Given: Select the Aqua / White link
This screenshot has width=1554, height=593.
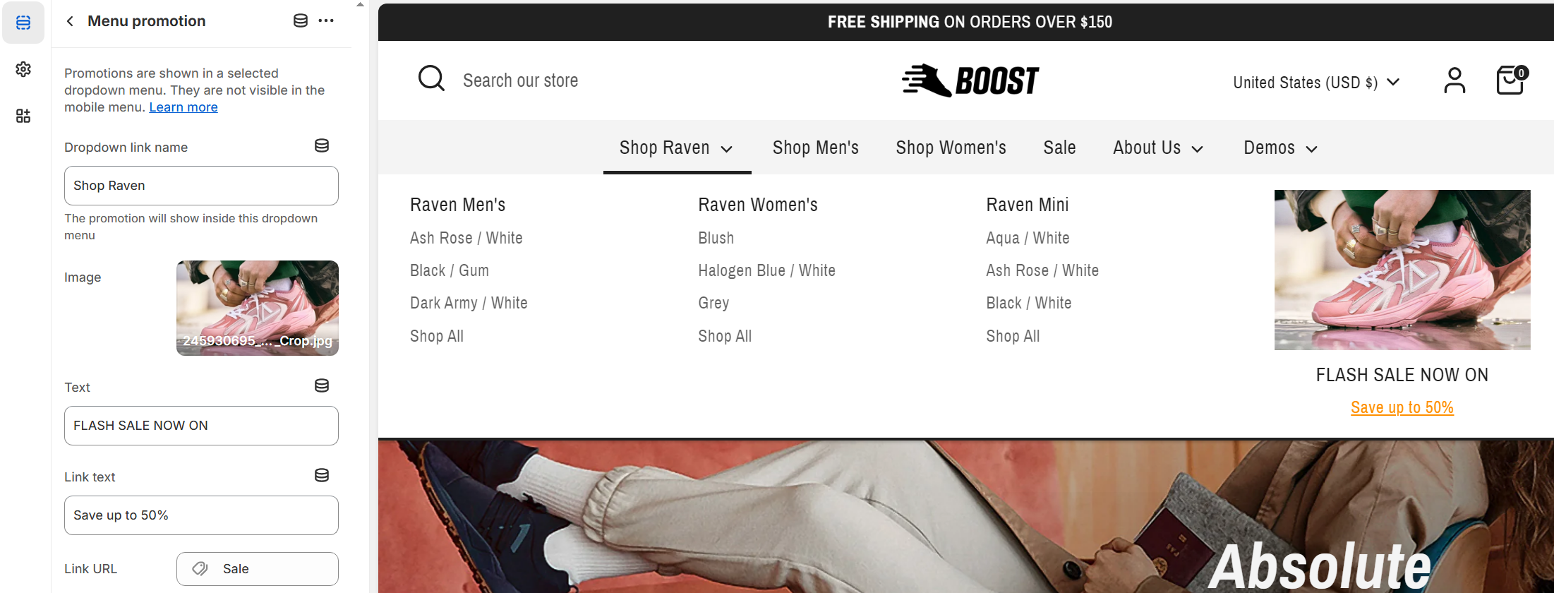Looking at the screenshot, I should pos(1028,238).
